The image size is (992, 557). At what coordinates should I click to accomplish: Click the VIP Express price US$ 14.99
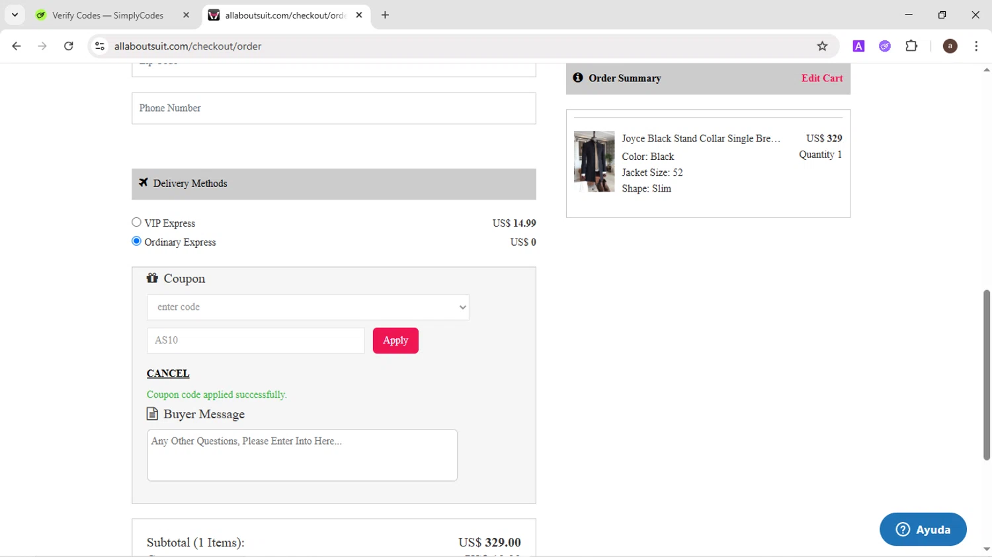coord(514,223)
